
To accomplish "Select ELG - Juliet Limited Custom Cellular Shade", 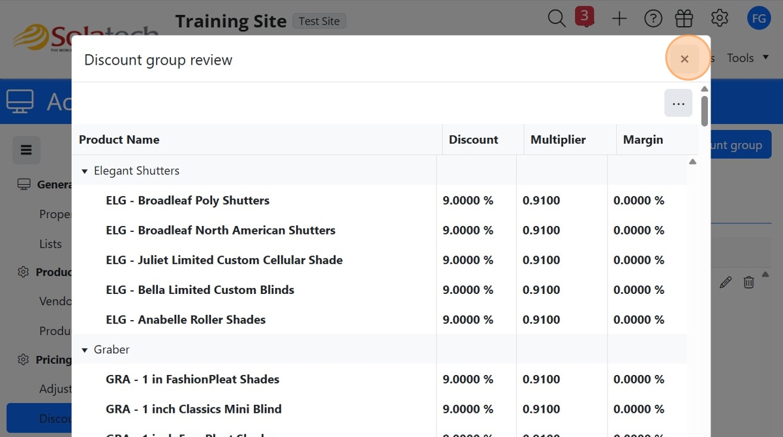I will [380, 260].
